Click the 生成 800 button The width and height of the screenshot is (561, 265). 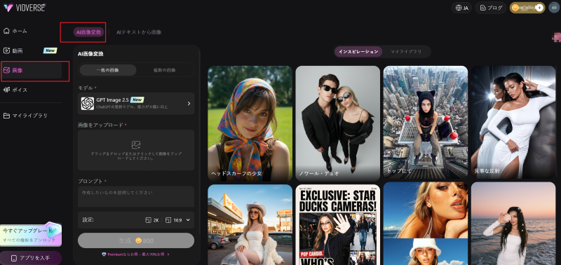tap(136, 240)
